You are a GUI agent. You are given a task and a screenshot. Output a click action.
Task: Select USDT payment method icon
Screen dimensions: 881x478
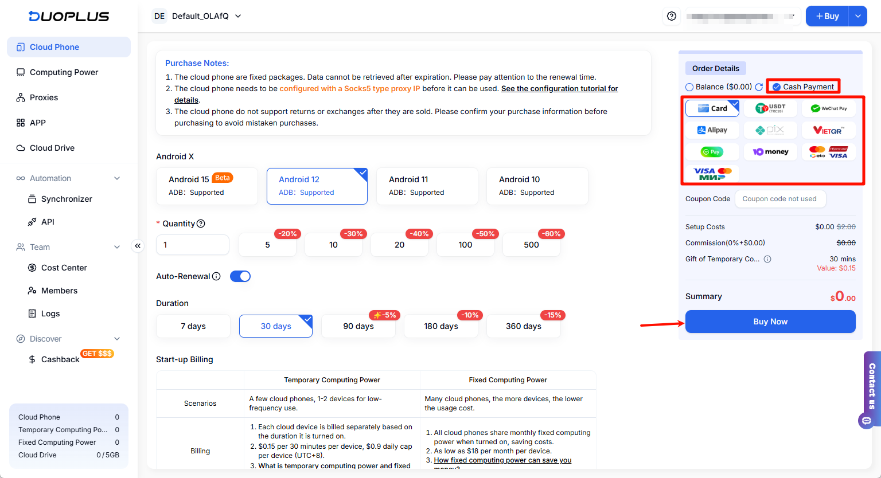pyautogui.click(x=770, y=108)
